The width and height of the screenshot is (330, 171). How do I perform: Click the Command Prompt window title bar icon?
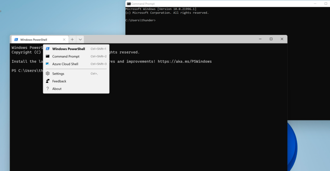pos(128,4)
